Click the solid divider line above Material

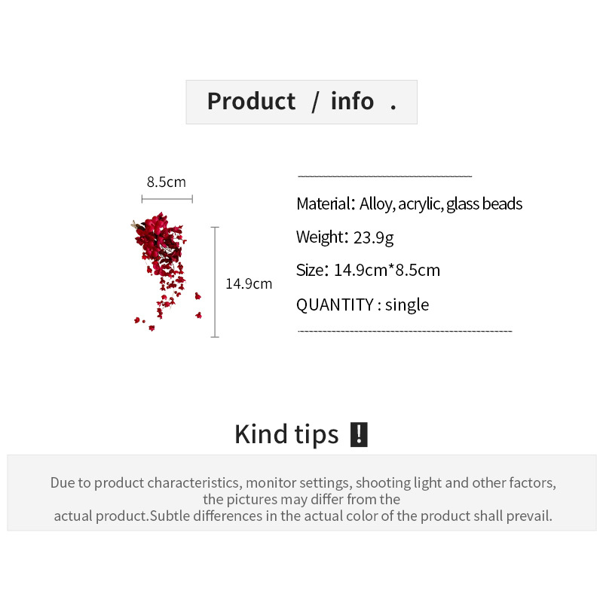(x=384, y=176)
